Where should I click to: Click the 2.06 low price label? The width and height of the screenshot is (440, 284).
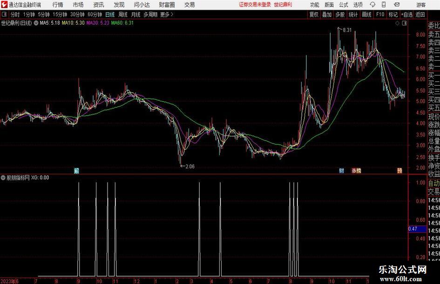tap(190, 166)
